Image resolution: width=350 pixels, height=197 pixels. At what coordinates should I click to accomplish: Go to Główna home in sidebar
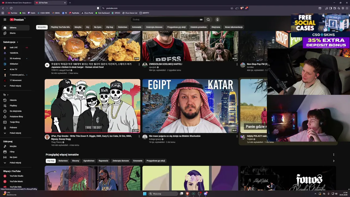pos(15,28)
